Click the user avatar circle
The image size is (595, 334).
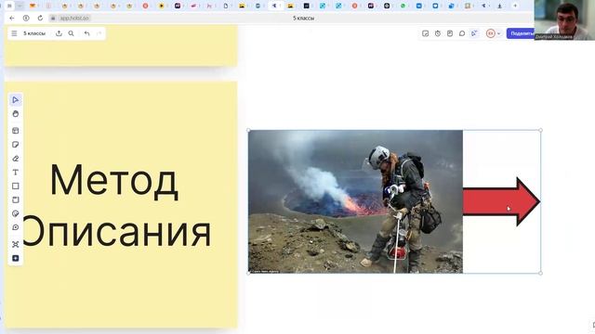[x=490, y=33]
